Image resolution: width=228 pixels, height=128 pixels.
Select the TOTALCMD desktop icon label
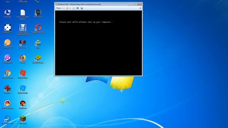[23, 2]
